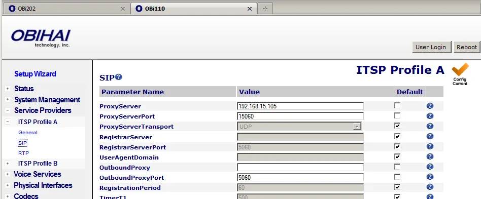Open help icon for RegistrationPeriod row

pyautogui.click(x=430, y=187)
